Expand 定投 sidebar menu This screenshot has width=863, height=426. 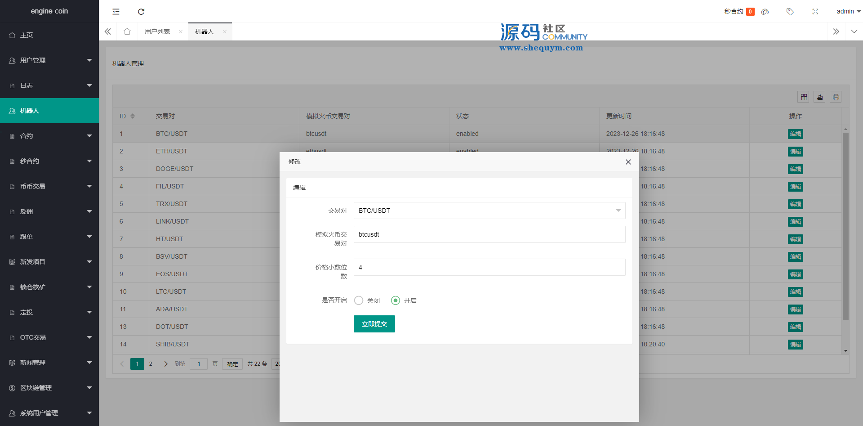click(x=49, y=312)
